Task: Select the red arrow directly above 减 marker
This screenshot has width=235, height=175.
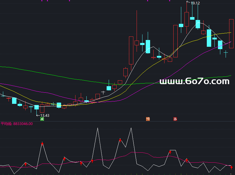Action: [42, 144]
